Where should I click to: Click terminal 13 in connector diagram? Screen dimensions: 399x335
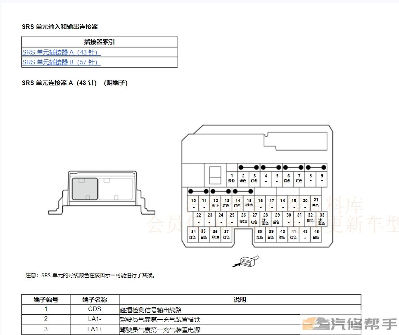point(227,203)
